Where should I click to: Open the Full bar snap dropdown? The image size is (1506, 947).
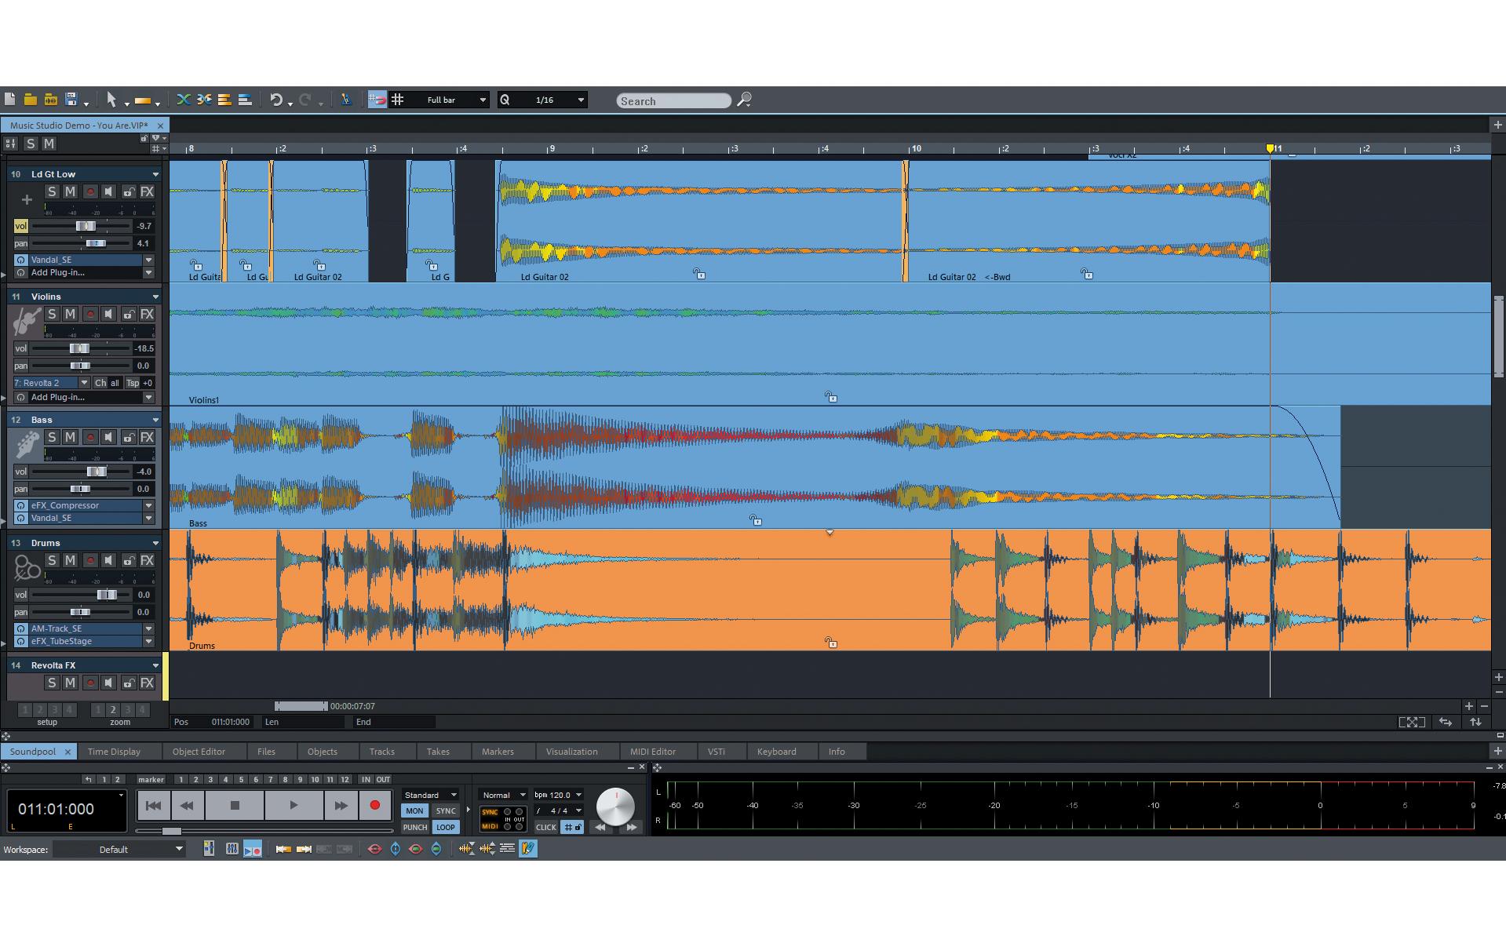tap(483, 100)
